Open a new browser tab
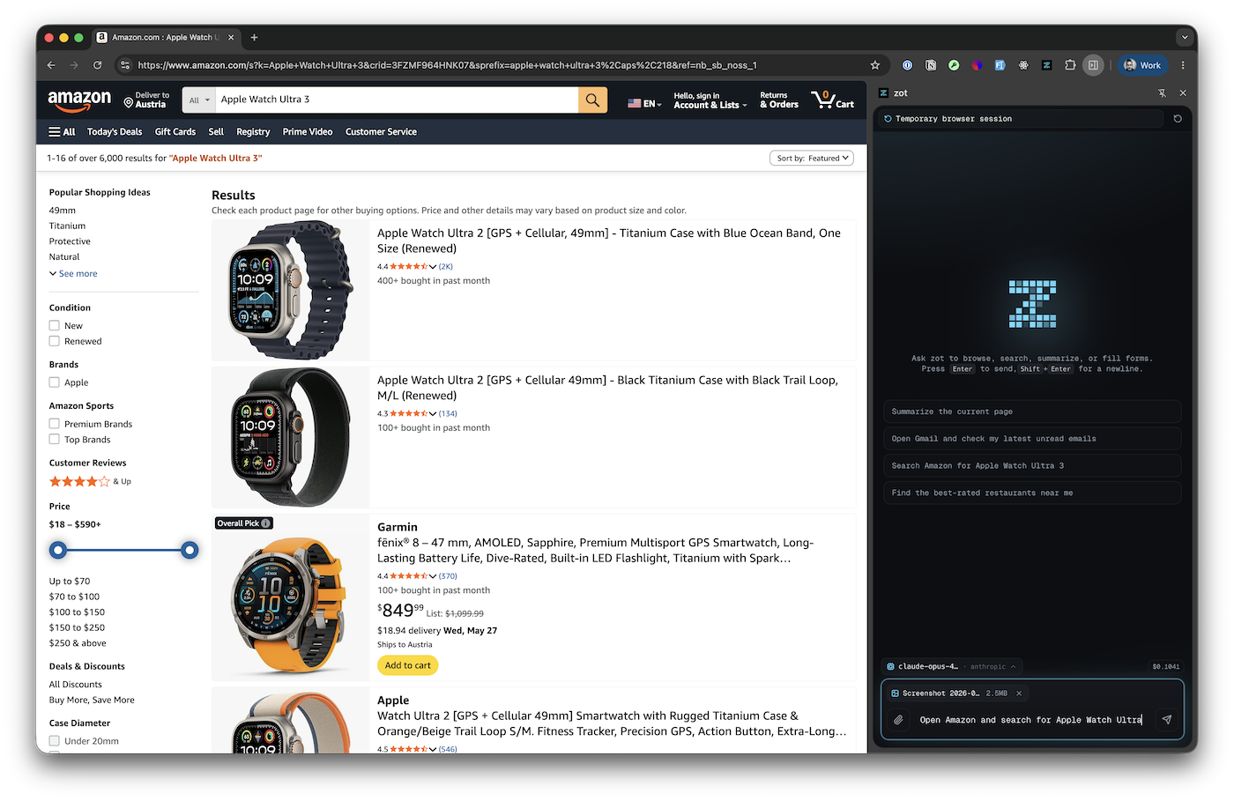The image size is (1234, 801). tap(254, 38)
